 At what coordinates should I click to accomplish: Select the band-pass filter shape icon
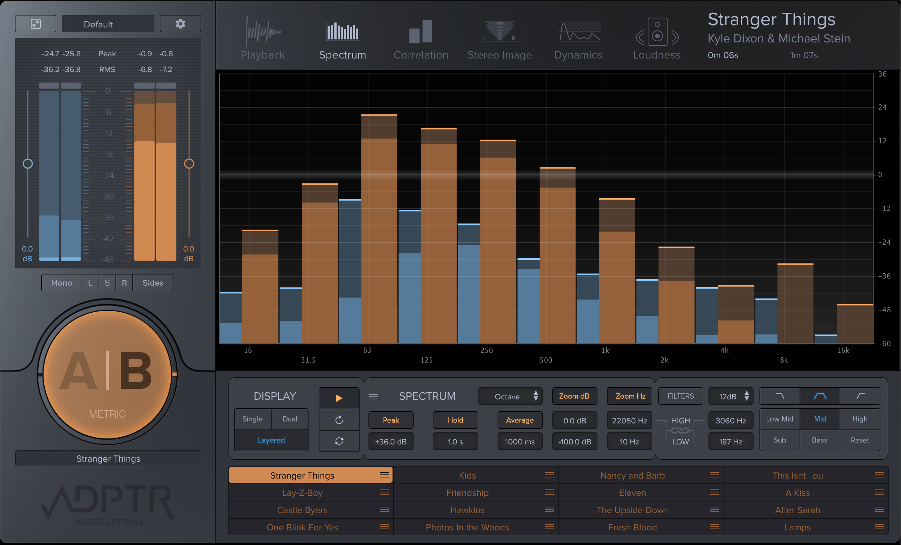click(x=820, y=396)
